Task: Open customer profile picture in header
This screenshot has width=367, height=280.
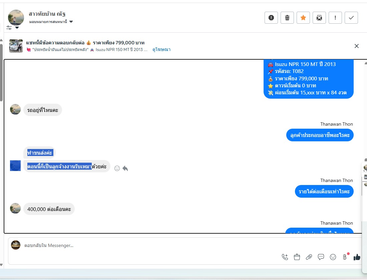Action: tap(16, 18)
